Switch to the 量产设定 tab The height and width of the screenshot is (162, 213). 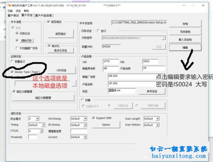coord(27,15)
